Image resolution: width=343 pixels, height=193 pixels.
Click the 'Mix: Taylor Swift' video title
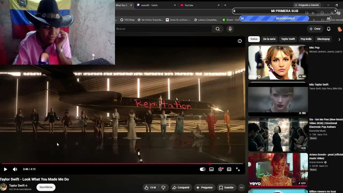click(319, 85)
